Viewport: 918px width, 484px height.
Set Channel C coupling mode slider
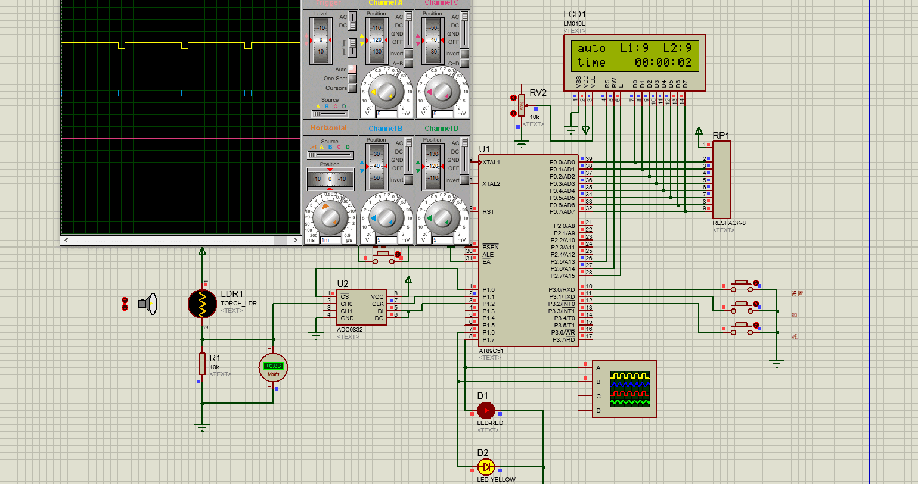click(464, 30)
